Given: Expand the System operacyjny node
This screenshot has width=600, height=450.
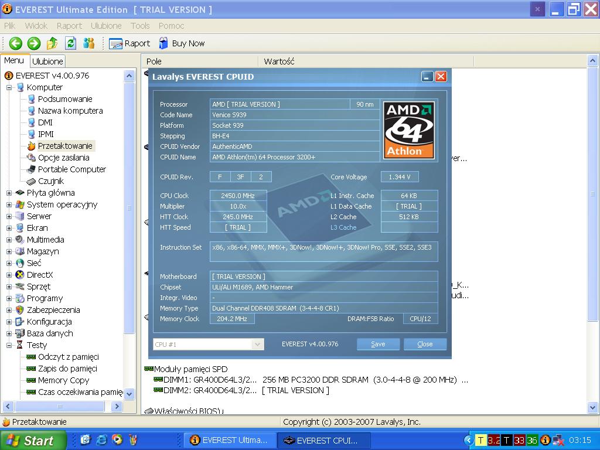Looking at the screenshot, I should pyautogui.click(x=9, y=204).
